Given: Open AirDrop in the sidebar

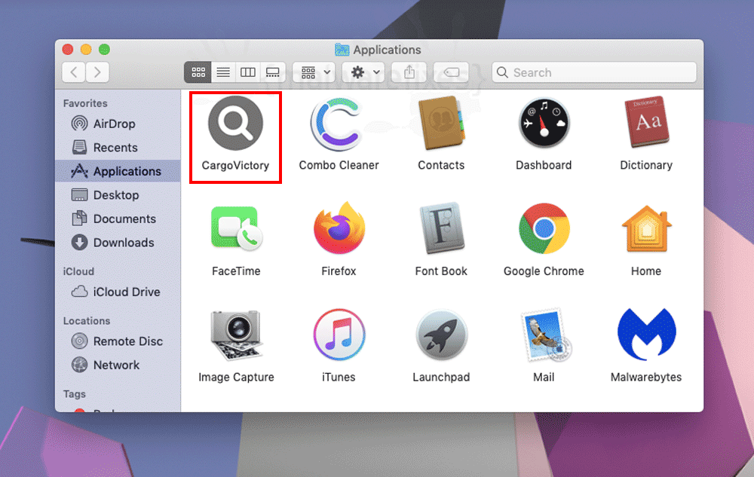Looking at the screenshot, I should [118, 124].
